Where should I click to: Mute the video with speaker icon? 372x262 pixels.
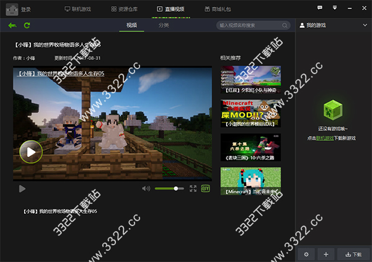tap(146, 188)
